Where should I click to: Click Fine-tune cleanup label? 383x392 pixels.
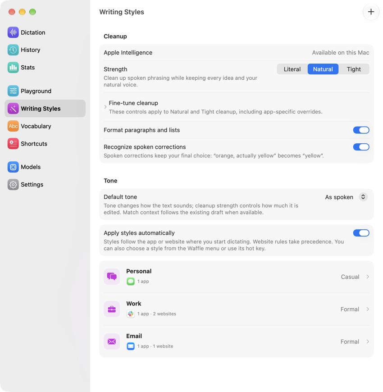point(133,103)
